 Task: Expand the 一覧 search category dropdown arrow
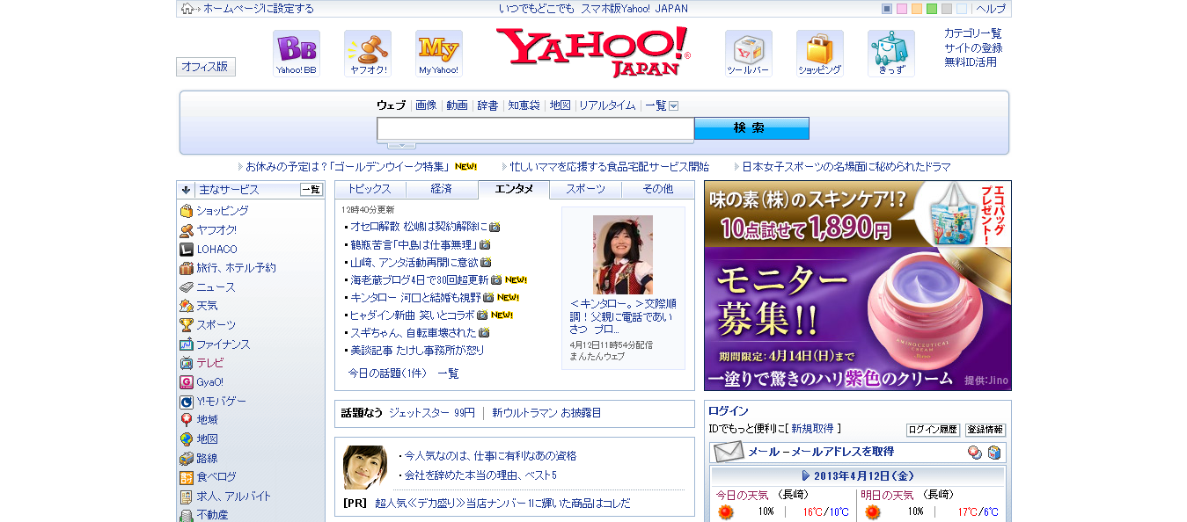[674, 105]
